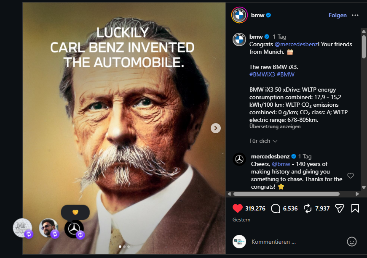Click the Mercedes-Benz avatar in comments
The width and height of the screenshot is (367, 258).
pyautogui.click(x=239, y=159)
